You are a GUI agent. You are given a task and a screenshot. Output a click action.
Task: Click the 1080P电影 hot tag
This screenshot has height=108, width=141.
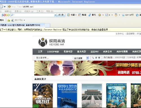120,58
